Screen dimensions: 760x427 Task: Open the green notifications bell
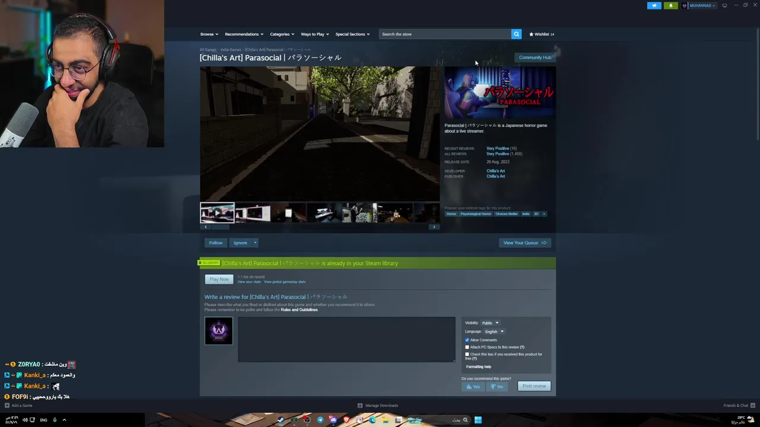[671, 5]
